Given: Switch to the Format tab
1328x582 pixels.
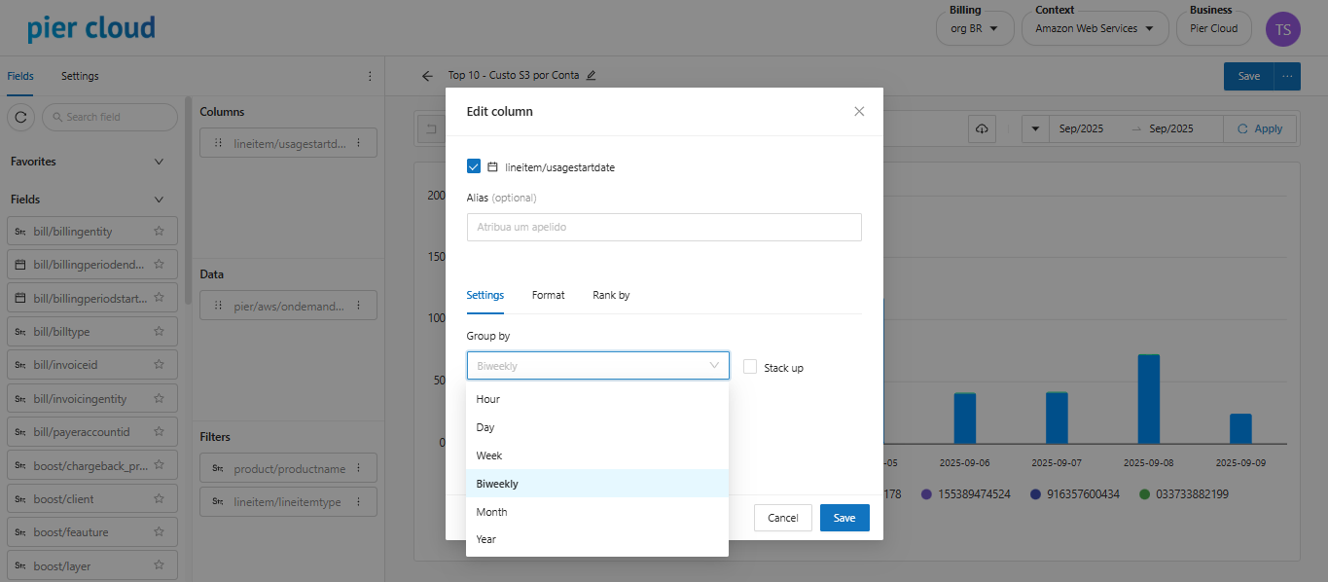Looking at the screenshot, I should [548, 295].
